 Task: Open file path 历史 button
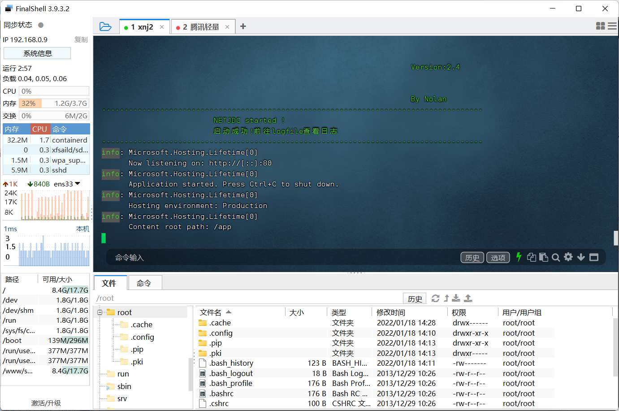tap(415, 299)
